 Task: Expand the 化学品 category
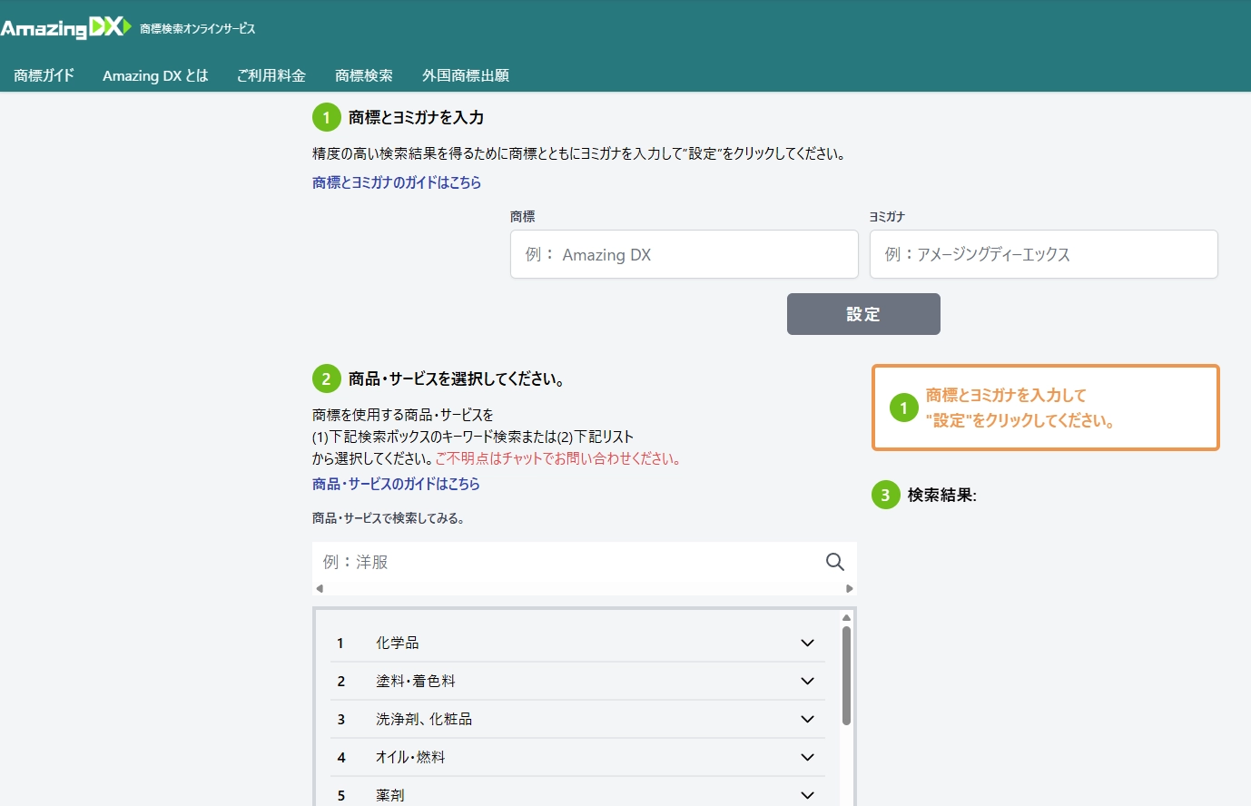point(806,643)
